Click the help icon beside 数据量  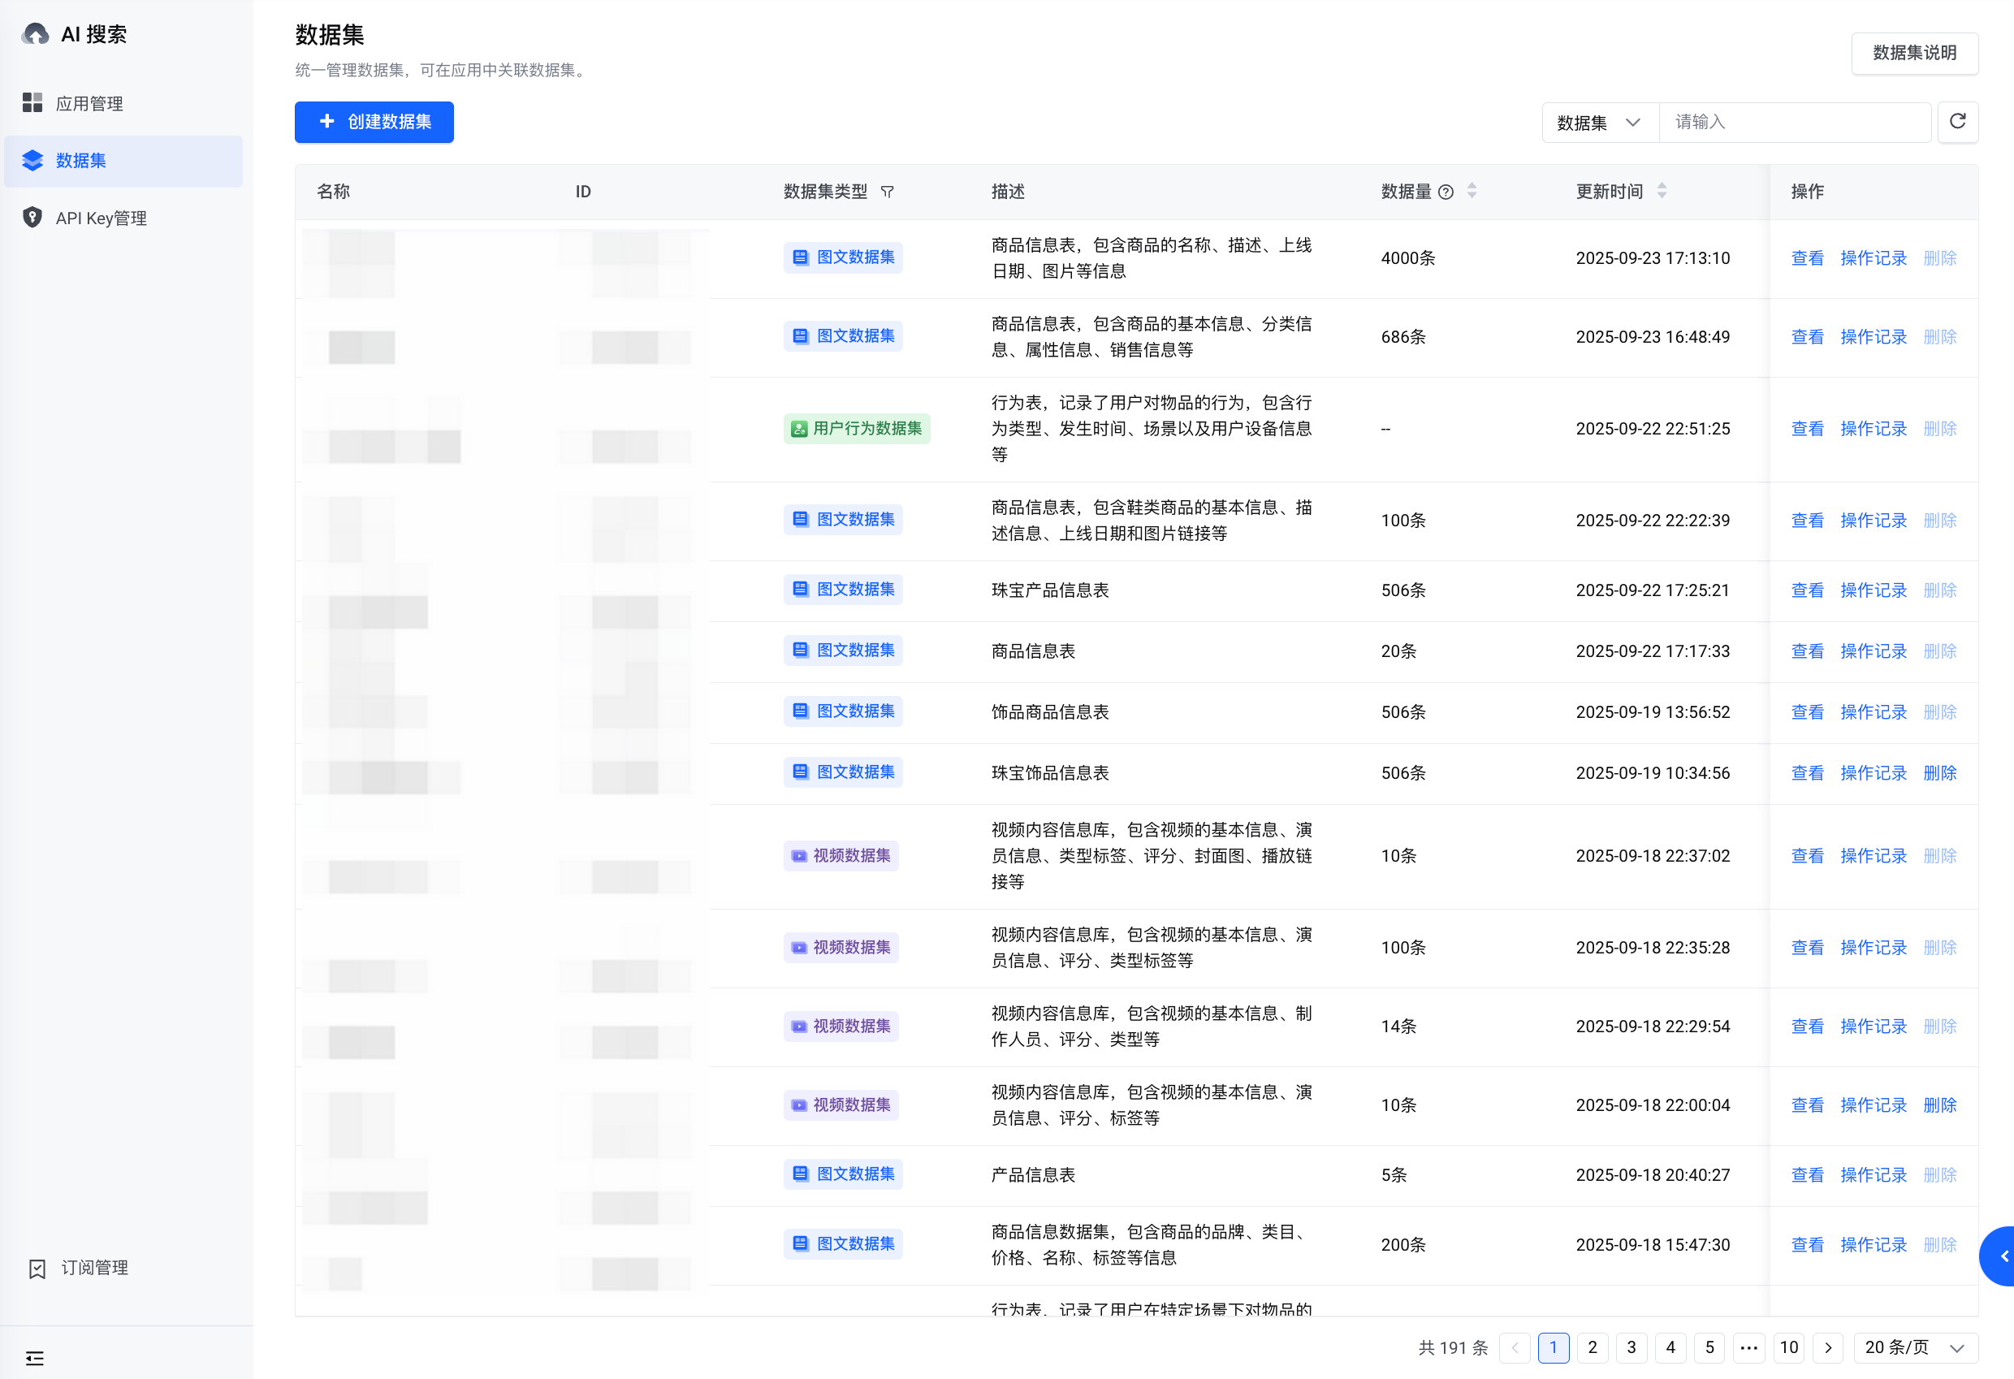tap(1446, 192)
